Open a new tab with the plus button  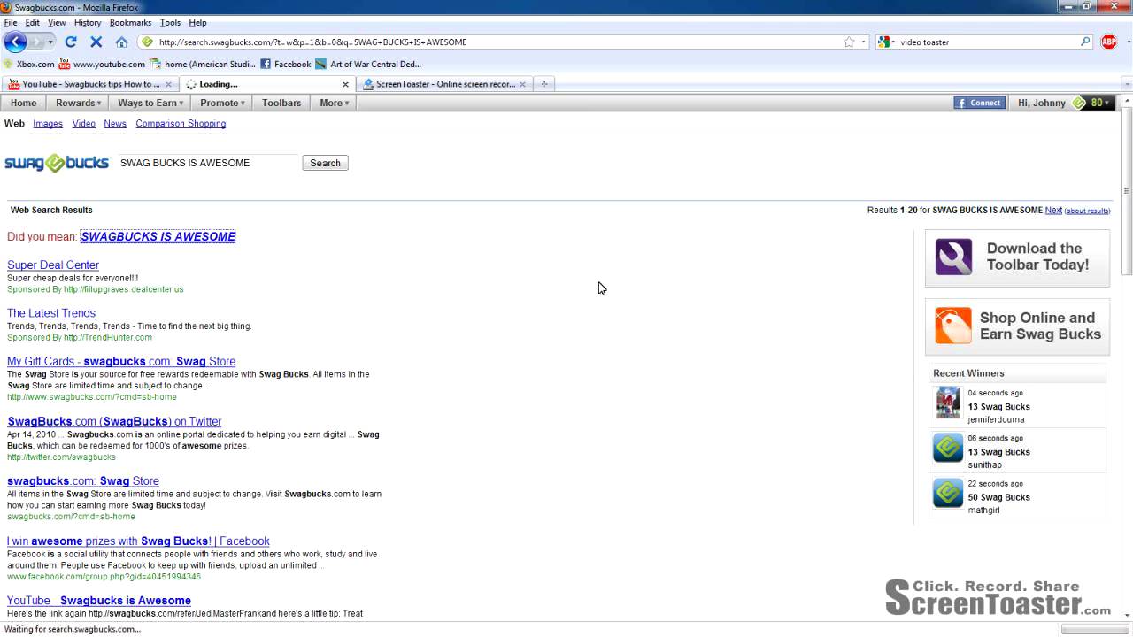pos(544,84)
